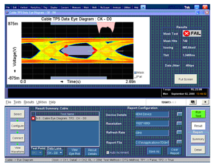This screenshot has width=214, height=166.
Task: Click the View Waveform button
Action: click(17, 150)
